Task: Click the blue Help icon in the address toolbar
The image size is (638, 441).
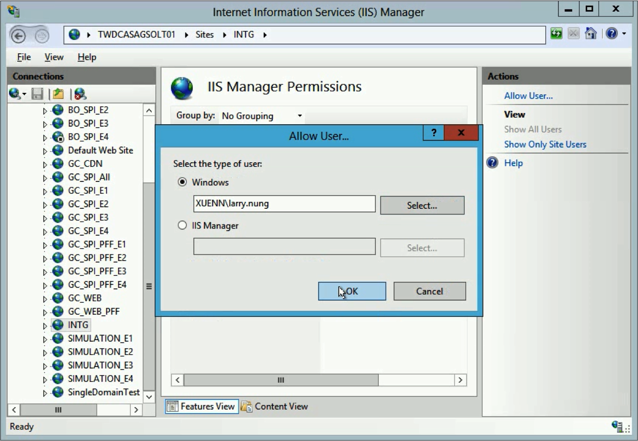Action: 611,34
